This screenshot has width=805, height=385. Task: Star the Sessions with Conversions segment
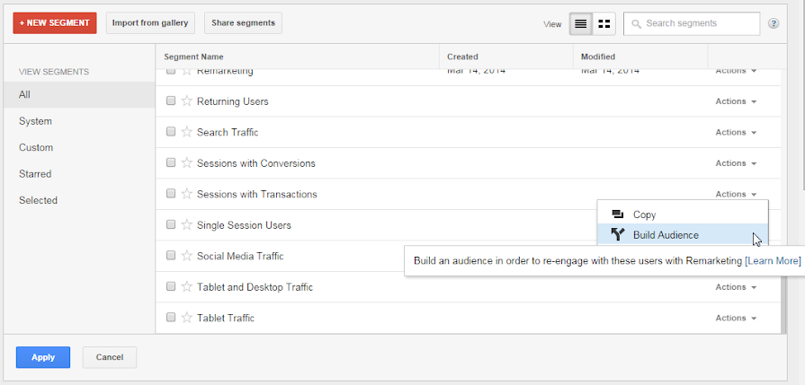point(187,163)
